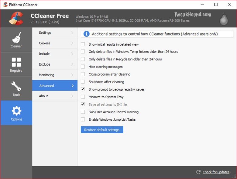Enable Skip User Account Control warning
237x179 pixels.
coord(83,112)
